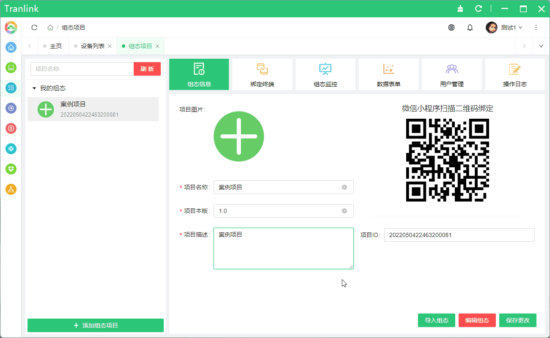Open the home icon in sidebar
Screen dimensions: 550x338
11,47
